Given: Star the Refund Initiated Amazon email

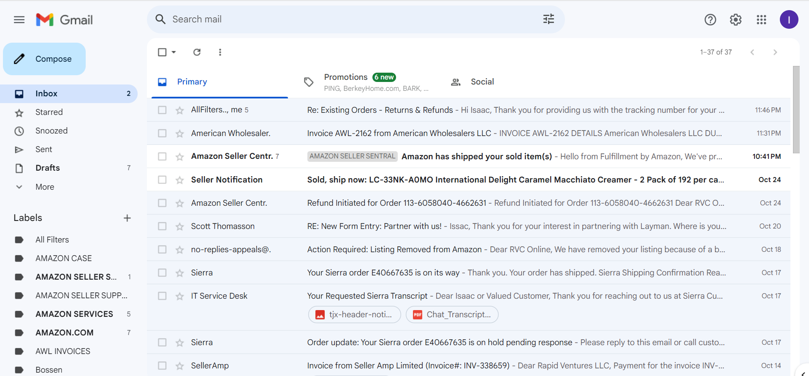Looking at the screenshot, I should coord(180,203).
